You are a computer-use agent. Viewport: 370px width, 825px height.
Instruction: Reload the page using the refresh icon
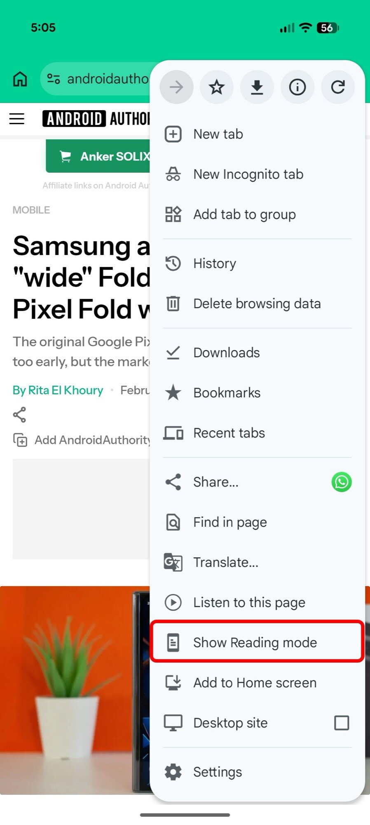337,87
